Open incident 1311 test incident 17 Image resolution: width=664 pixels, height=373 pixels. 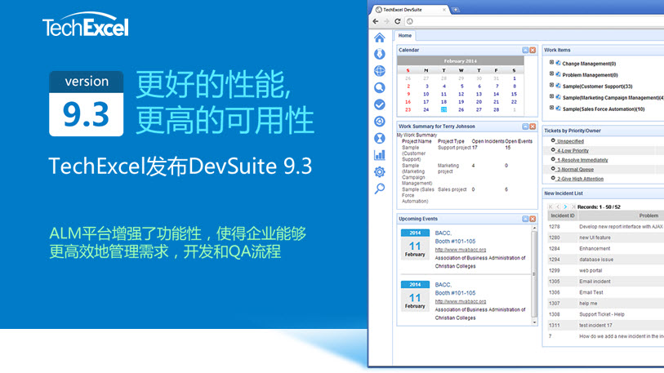[605, 326]
